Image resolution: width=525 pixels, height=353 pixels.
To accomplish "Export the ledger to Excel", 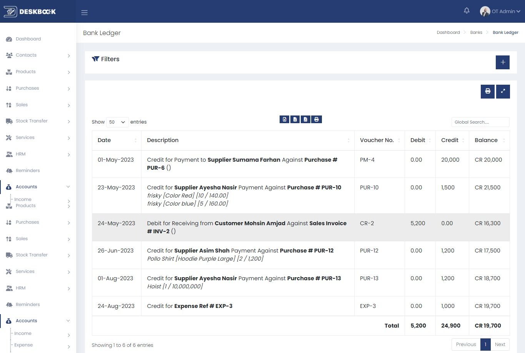I will coord(295,119).
